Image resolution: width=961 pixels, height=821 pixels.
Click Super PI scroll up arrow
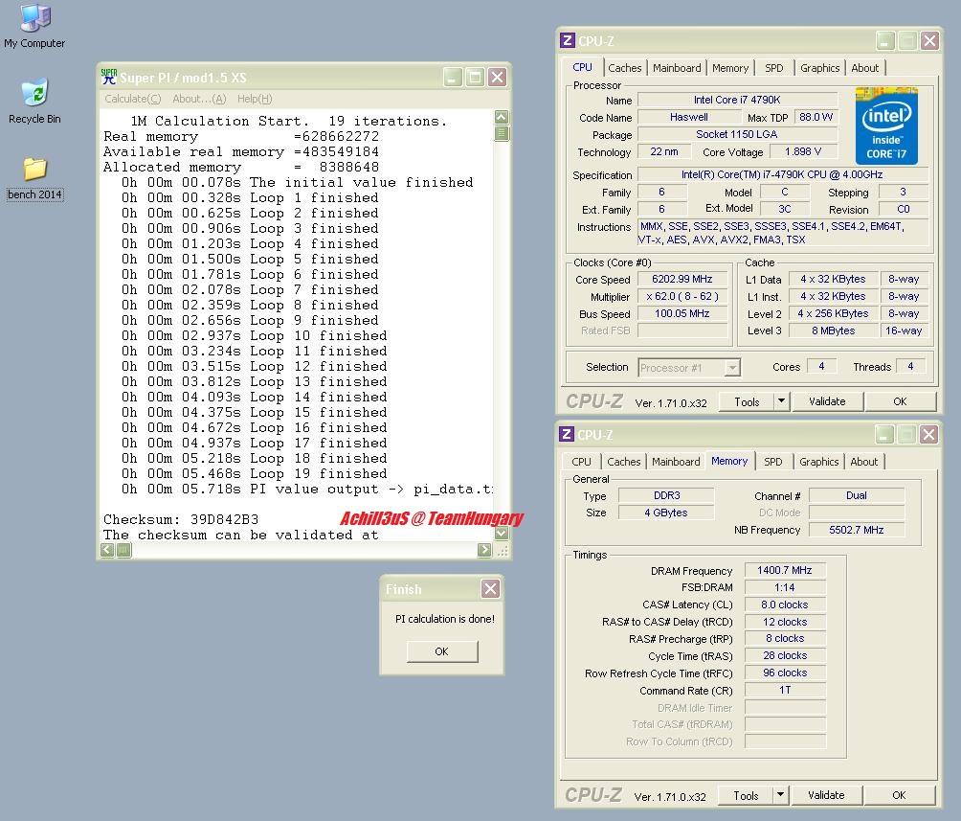pyautogui.click(x=502, y=117)
